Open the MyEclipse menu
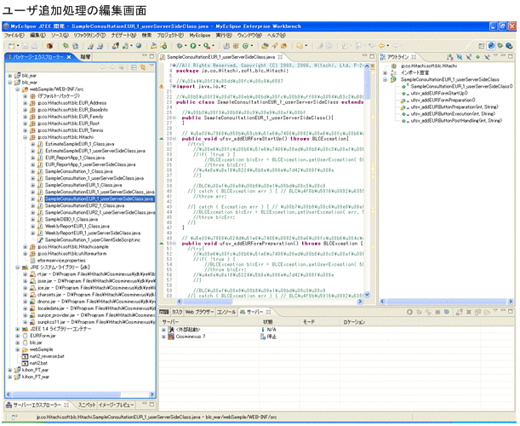This screenshot has height=426, width=520. 200,36
